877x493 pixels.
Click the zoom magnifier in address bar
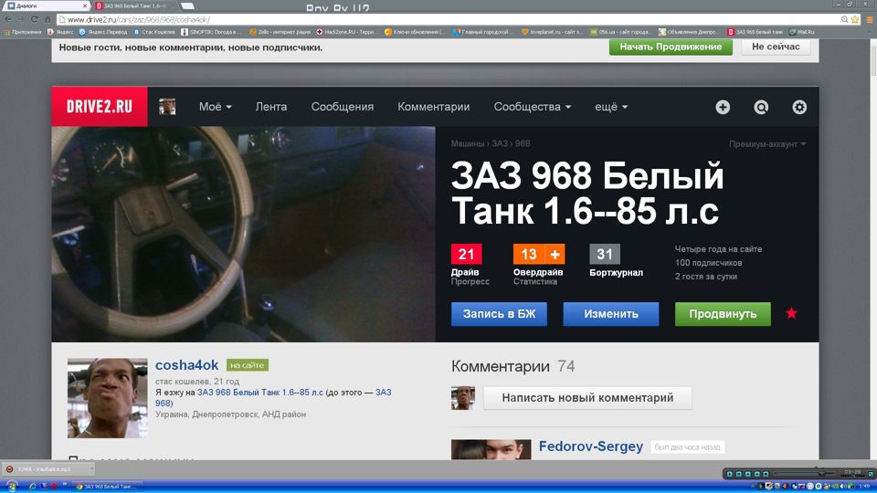pos(844,19)
